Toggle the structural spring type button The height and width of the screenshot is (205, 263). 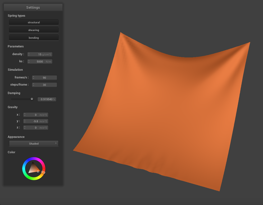click(34, 22)
